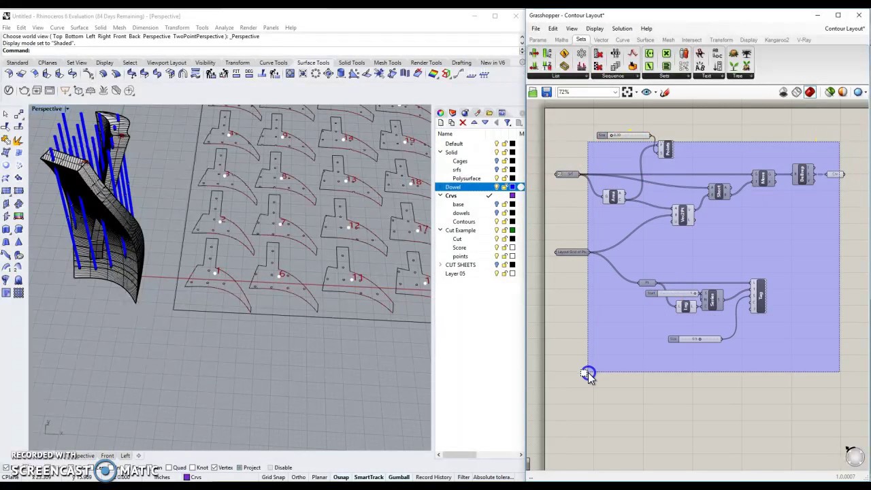Click the document preview settings sphere icon
This screenshot has height=490, width=871.
858,92
